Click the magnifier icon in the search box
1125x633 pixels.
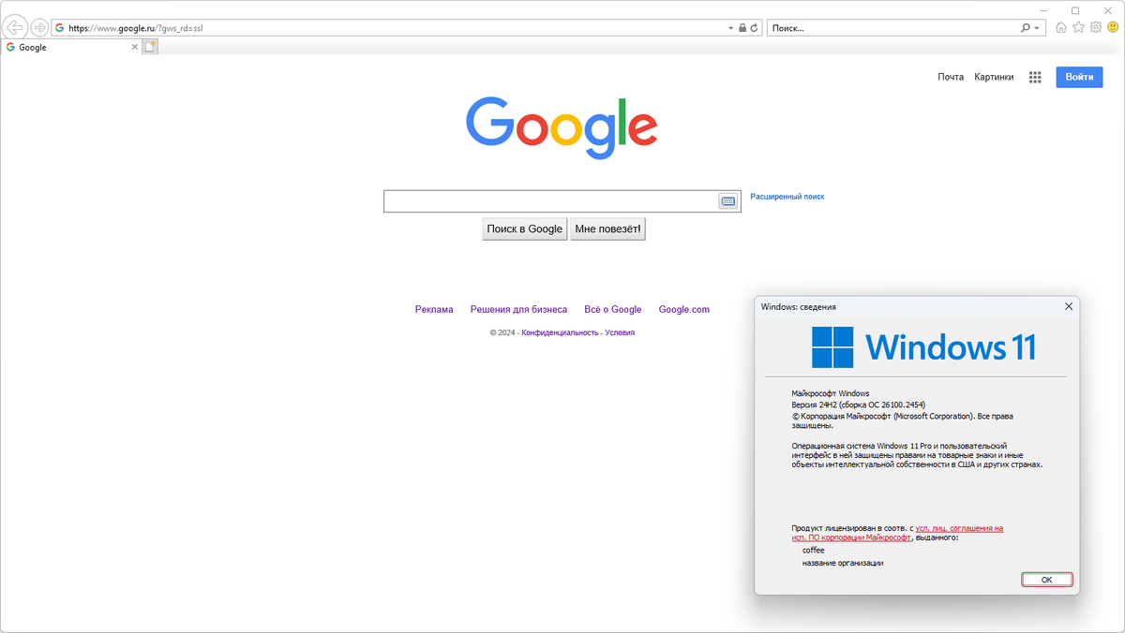click(x=1026, y=28)
